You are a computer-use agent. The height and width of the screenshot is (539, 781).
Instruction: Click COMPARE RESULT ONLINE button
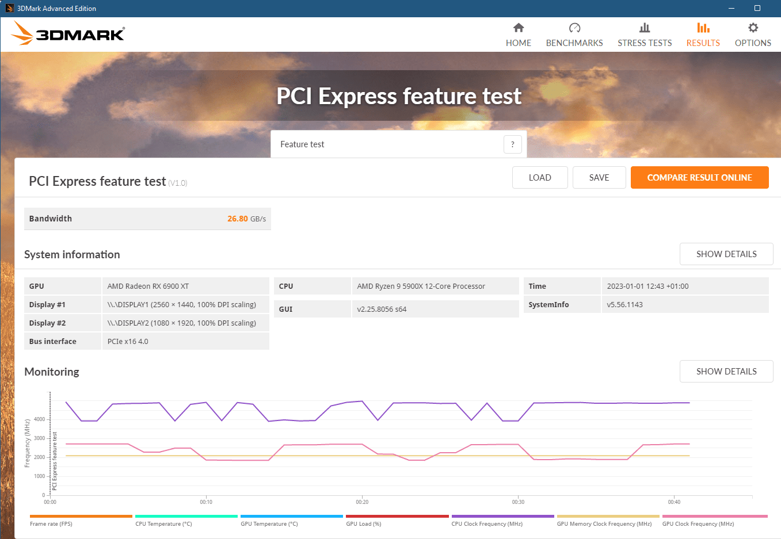(x=700, y=178)
